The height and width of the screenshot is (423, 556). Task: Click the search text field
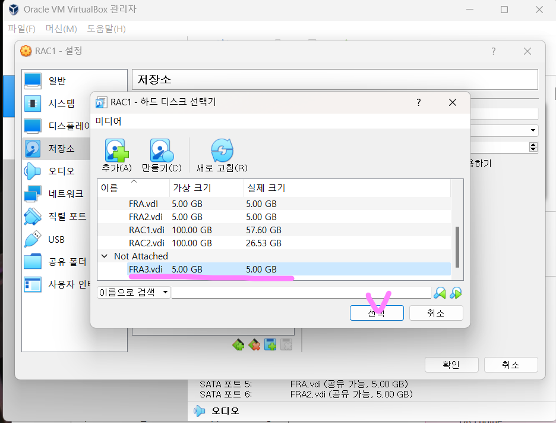click(301, 292)
